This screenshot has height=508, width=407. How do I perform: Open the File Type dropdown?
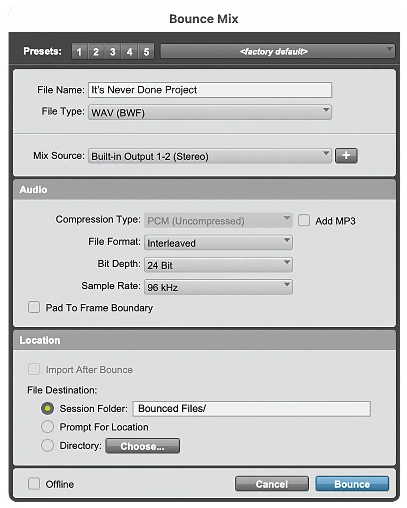(210, 113)
